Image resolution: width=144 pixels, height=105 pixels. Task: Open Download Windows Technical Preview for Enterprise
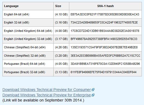click(47, 95)
